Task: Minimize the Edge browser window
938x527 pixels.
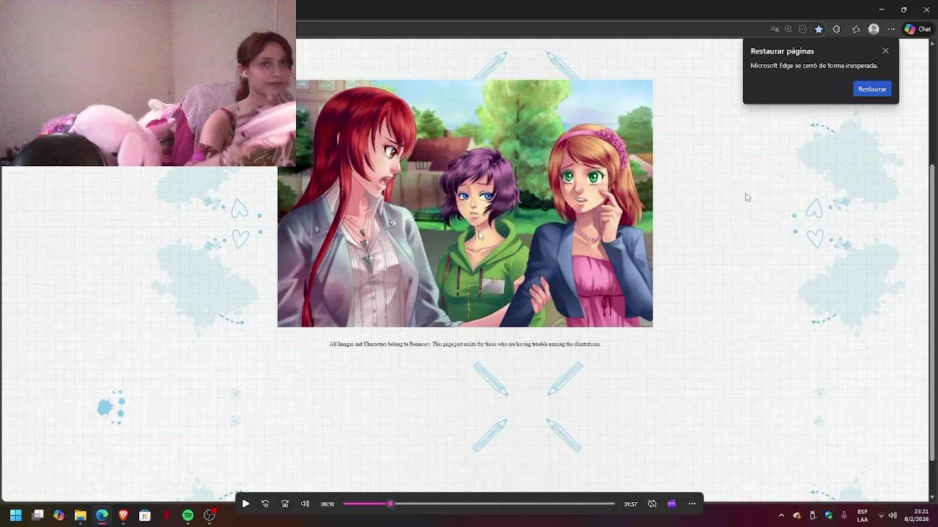Action: [x=882, y=10]
